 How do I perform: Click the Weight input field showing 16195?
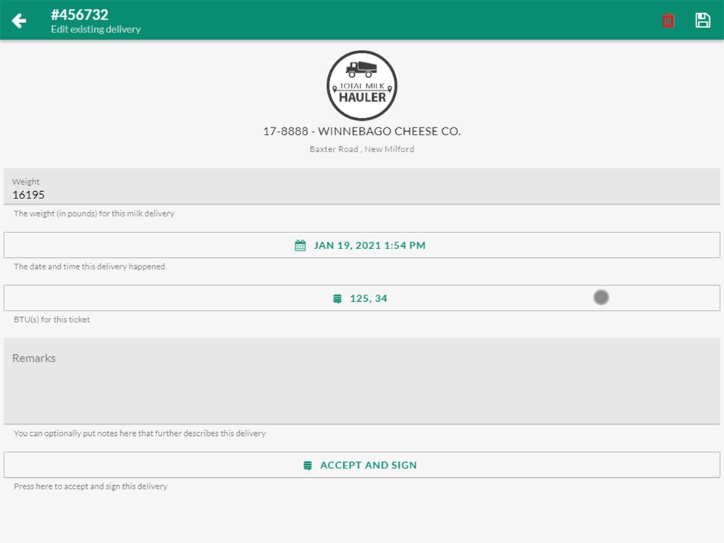[362, 187]
